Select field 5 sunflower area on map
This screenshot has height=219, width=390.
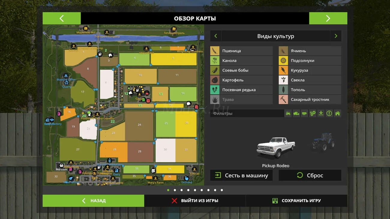[173, 59]
